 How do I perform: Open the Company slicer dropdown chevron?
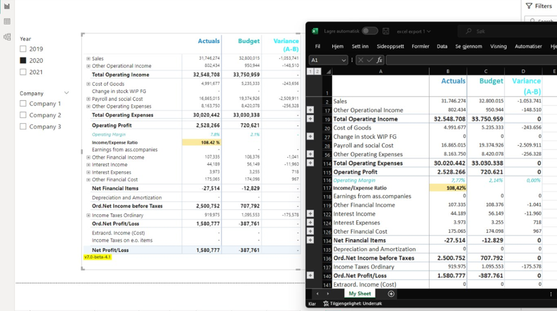coord(66,93)
